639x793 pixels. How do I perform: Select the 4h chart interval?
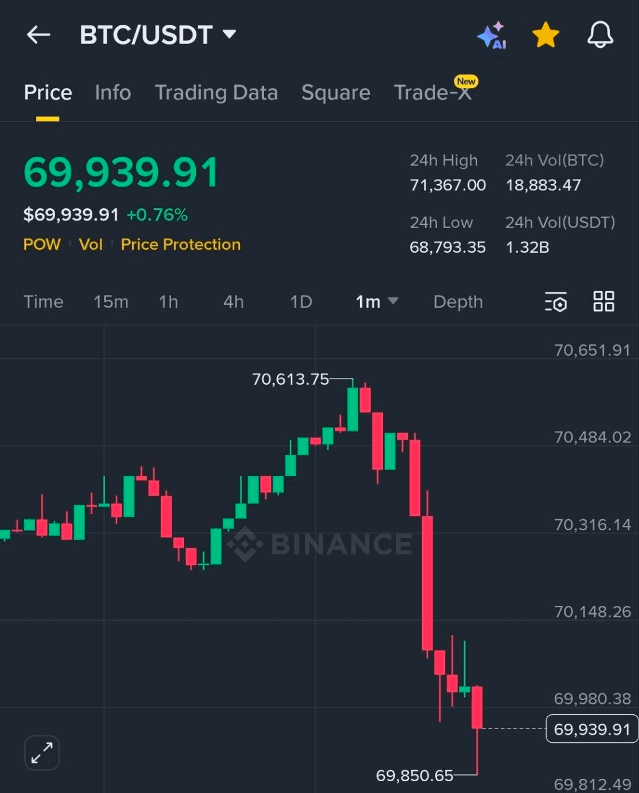(233, 302)
